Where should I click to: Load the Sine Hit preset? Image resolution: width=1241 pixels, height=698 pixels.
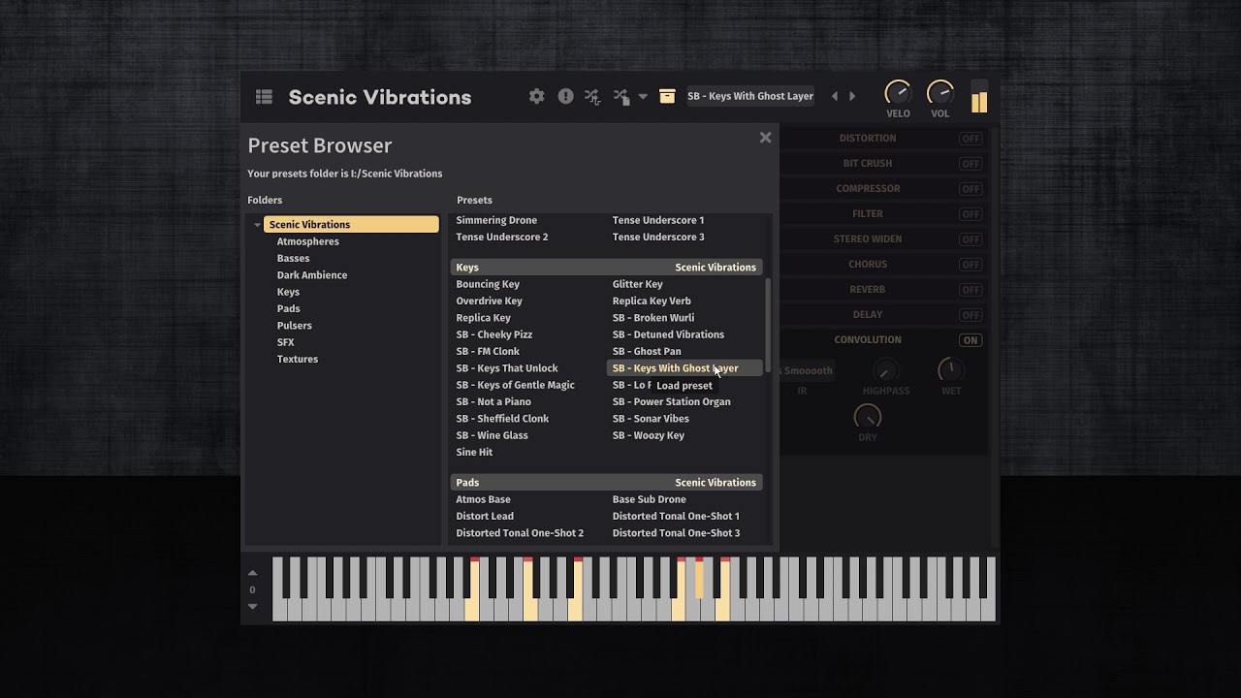(474, 453)
